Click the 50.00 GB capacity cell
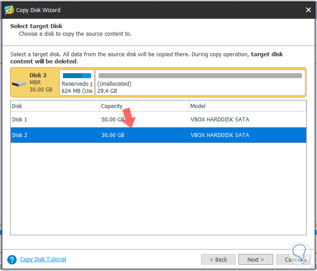Image resolution: width=317 pixels, height=271 pixels. tap(113, 120)
